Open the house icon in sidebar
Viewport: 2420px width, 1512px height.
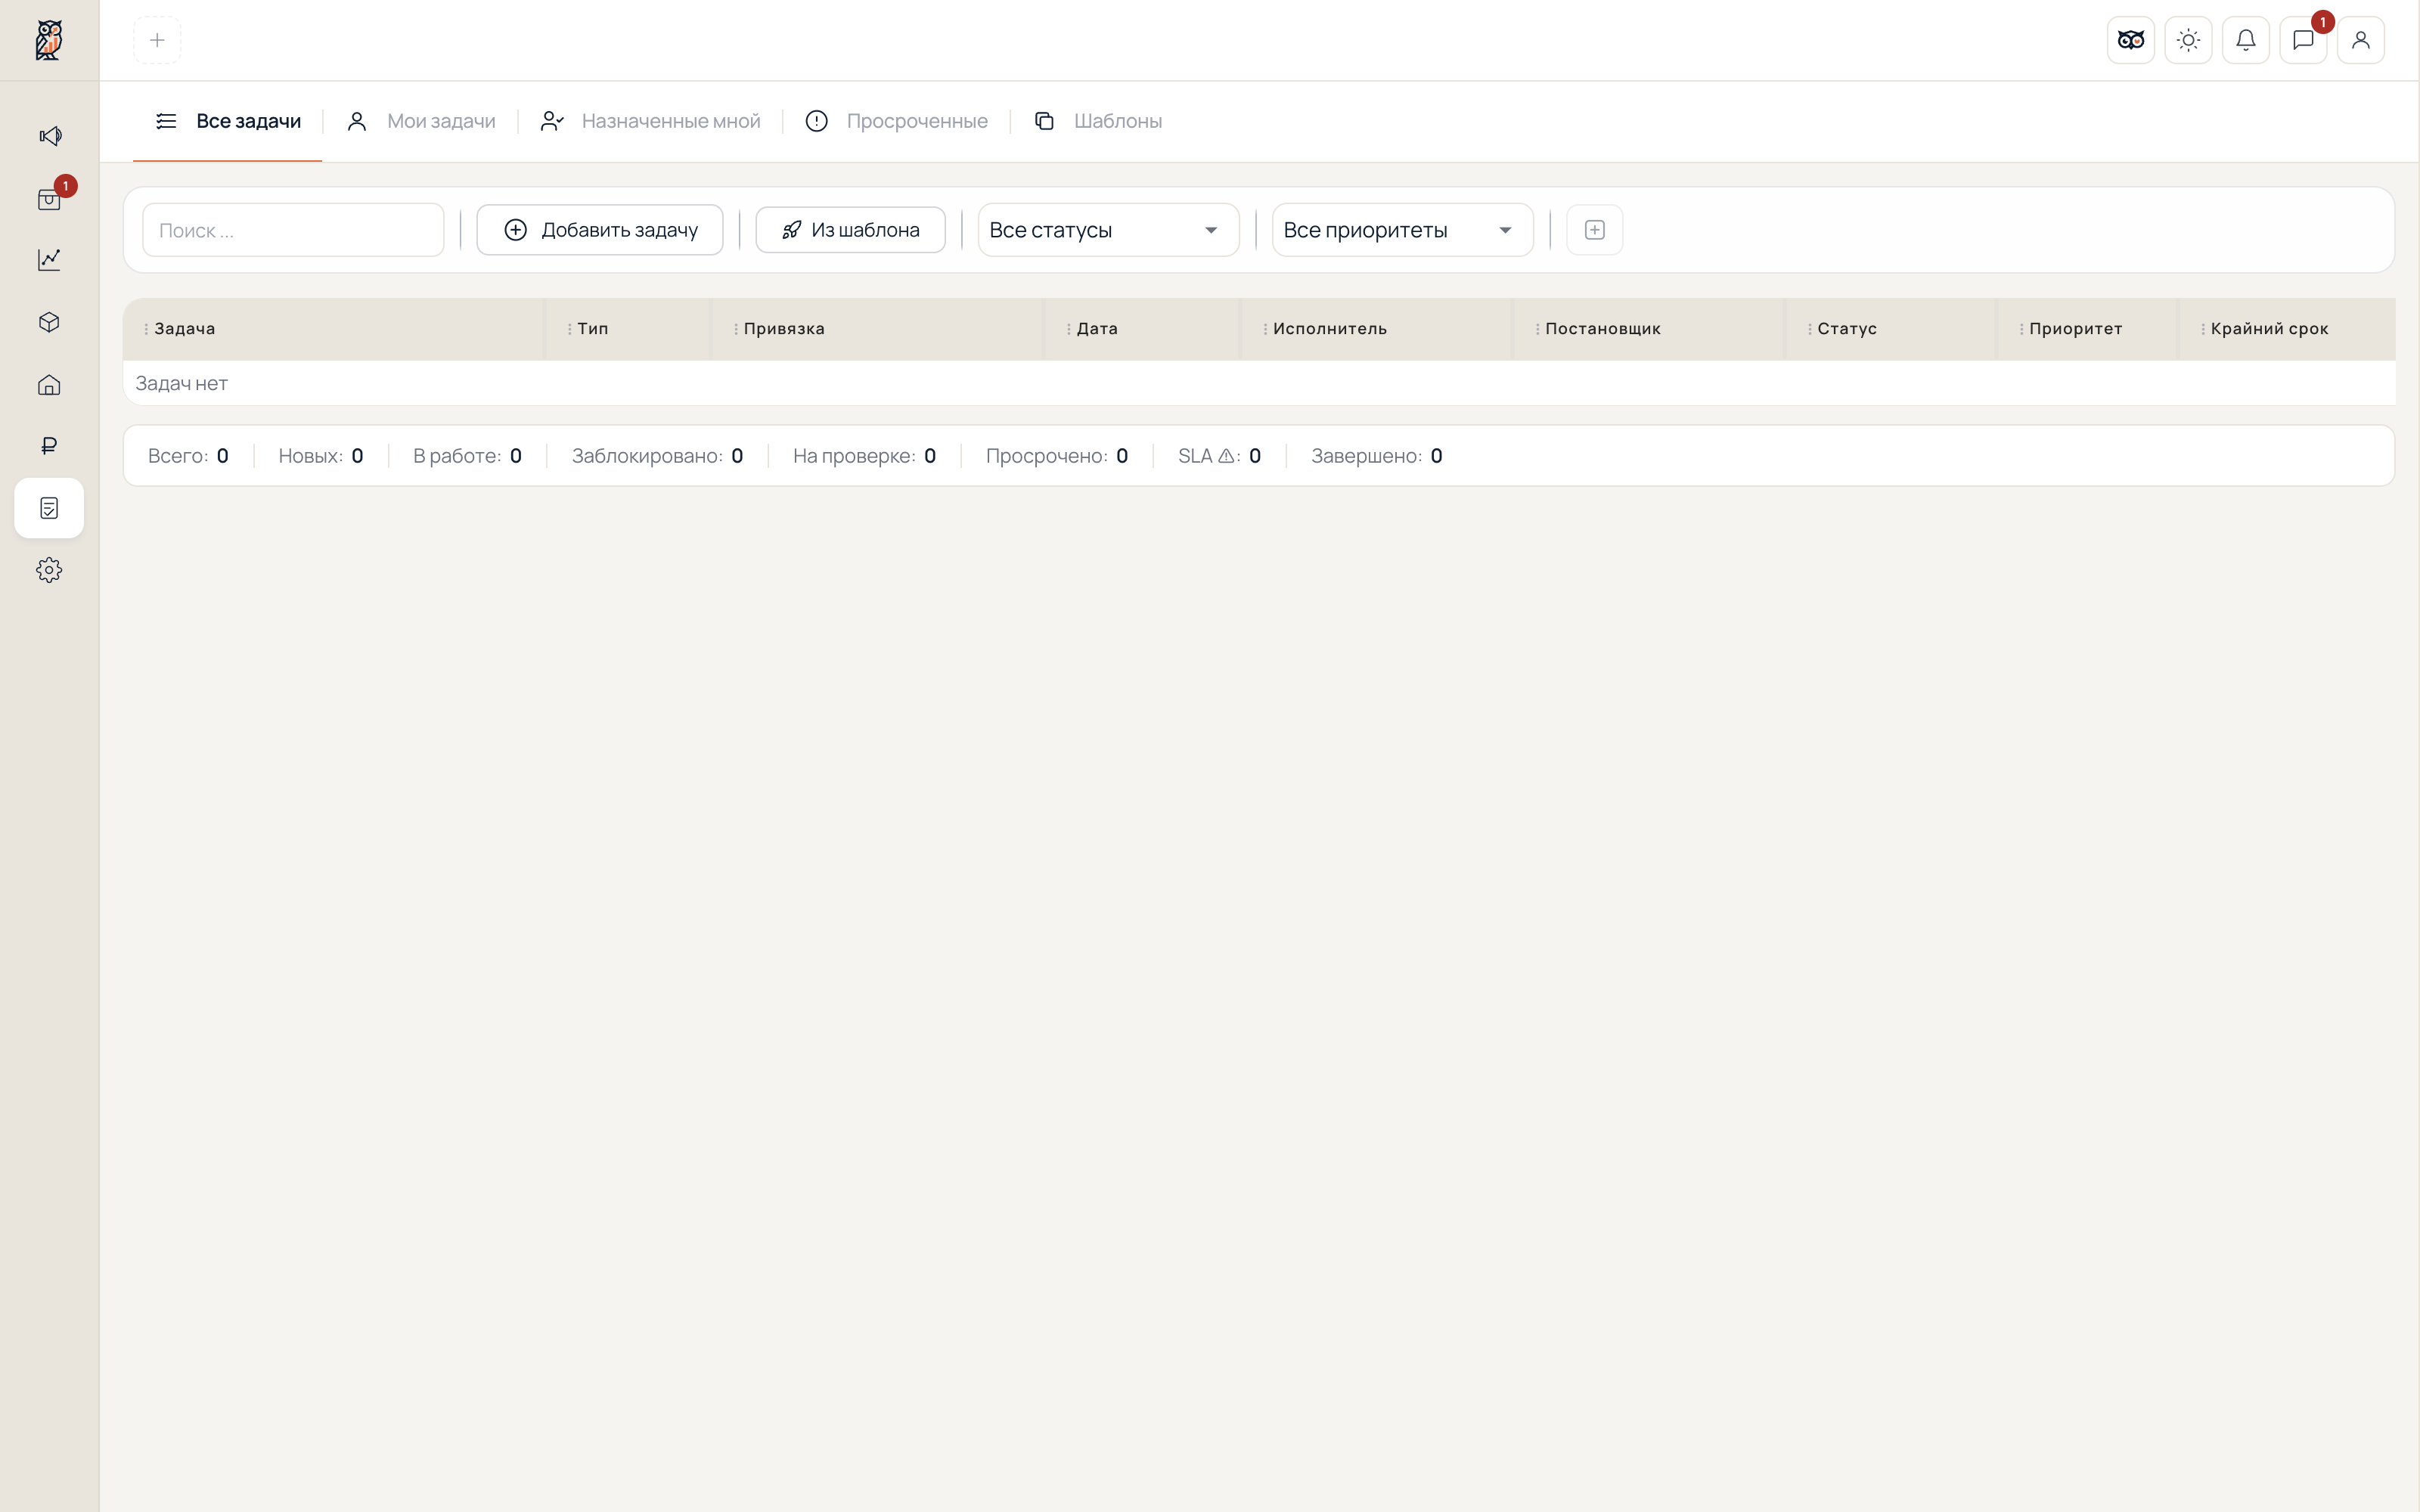pos(49,385)
